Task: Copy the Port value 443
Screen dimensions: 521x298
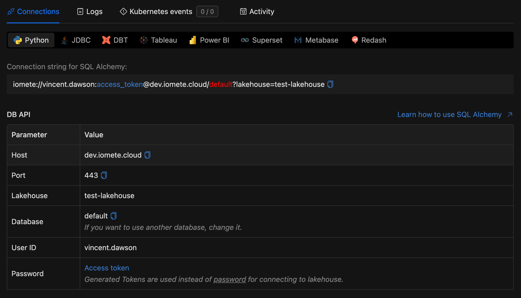Action: pyautogui.click(x=104, y=175)
